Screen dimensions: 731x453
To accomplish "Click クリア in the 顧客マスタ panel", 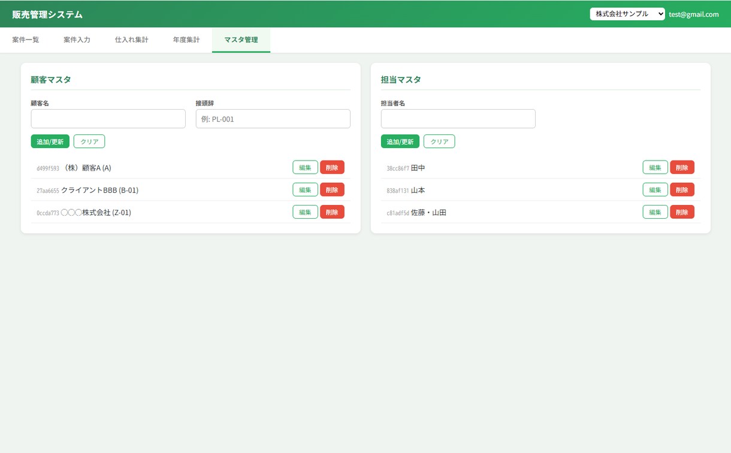I will (x=89, y=141).
